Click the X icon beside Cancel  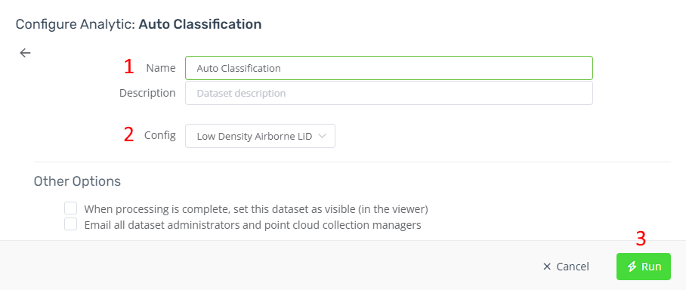point(547,267)
